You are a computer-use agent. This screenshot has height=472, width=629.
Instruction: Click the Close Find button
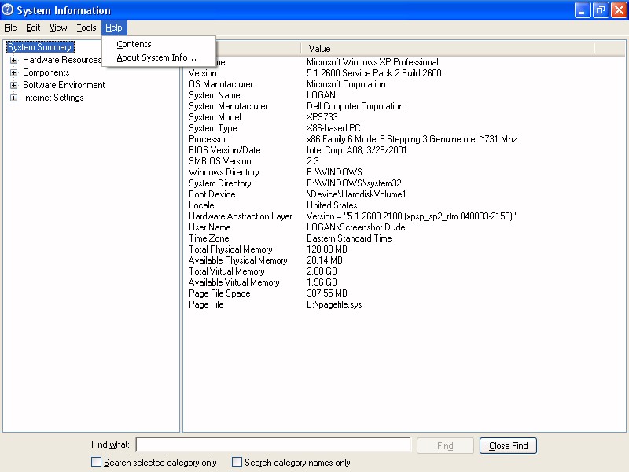tap(508, 445)
